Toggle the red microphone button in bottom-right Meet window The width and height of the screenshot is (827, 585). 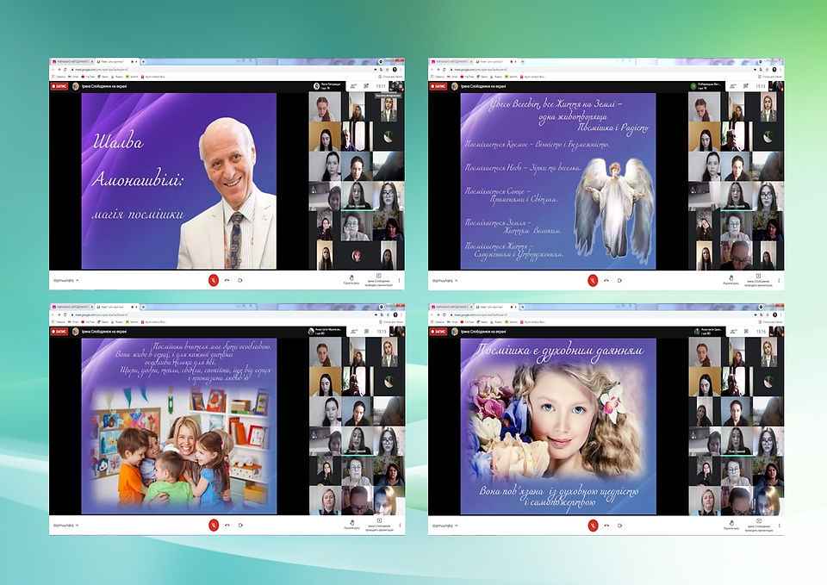click(x=593, y=525)
